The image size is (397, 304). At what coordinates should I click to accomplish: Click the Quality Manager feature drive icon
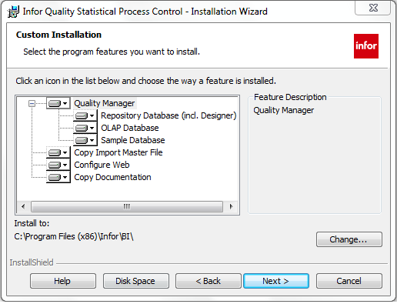[x=58, y=103]
